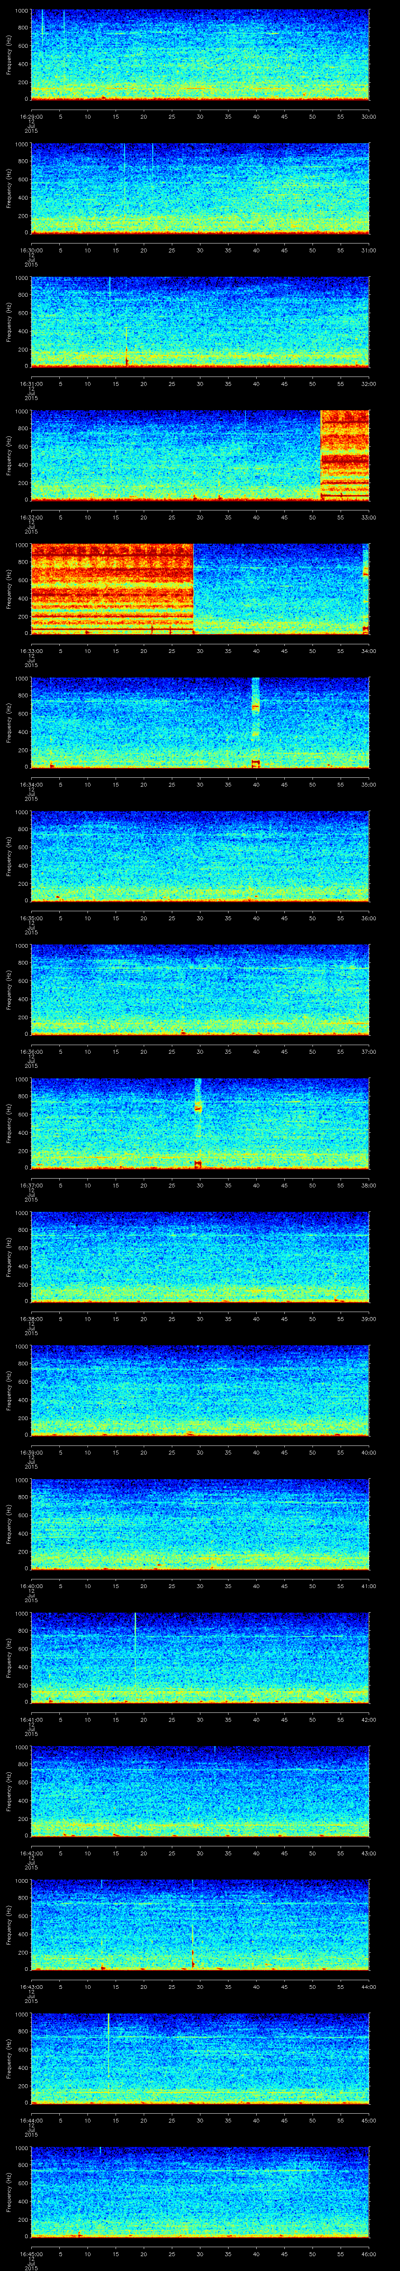Click the vertical spike near 14 s in the 16:44 panel
Viewport: 400px width, 2271px height.
coord(108,2045)
